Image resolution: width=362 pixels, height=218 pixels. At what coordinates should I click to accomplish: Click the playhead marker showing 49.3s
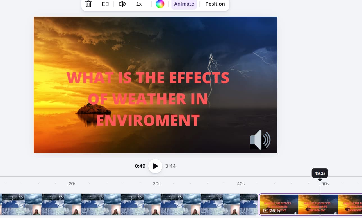[x=320, y=173]
